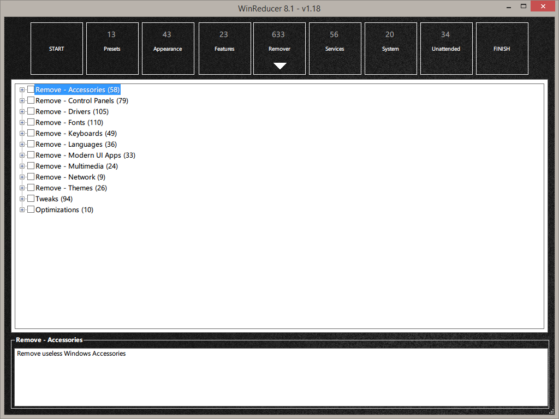The width and height of the screenshot is (559, 419).
Task: Enable the Remove - Control Panels checkbox
Action: pos(31,100)
